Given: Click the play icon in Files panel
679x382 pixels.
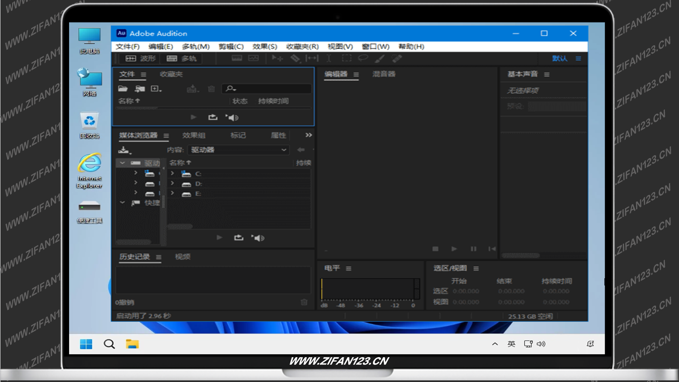Looking at the screenshot, I should [x=194, y=117].
